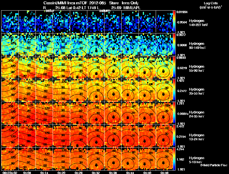Click the 05:56 time label
Viewport: 229px width, 174px height.
click(x=164, y=173)
